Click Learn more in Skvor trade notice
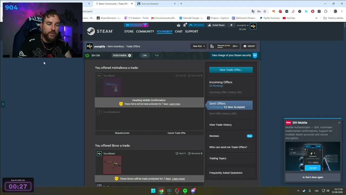The image size is (346, 195). tap(178, 179)
